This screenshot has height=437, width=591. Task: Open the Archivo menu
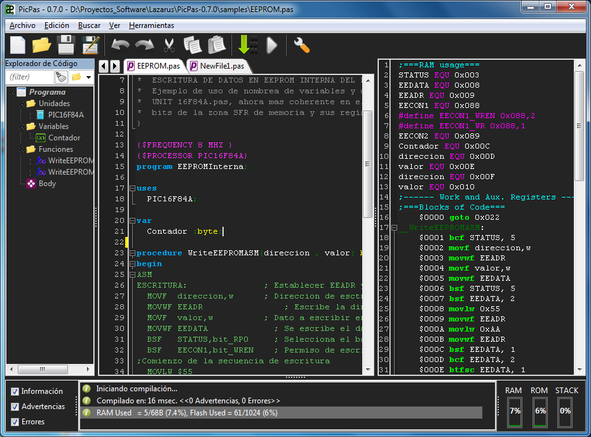(22, 25)
